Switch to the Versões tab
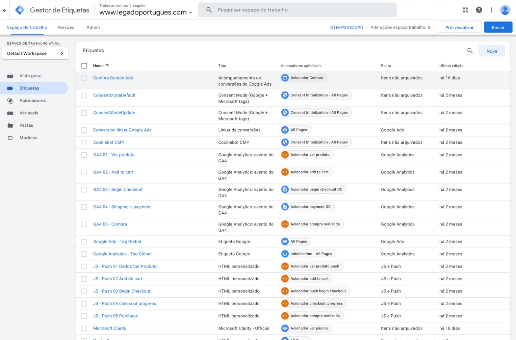The width and height of the screenshot is (516, 340). coord(66,28)
